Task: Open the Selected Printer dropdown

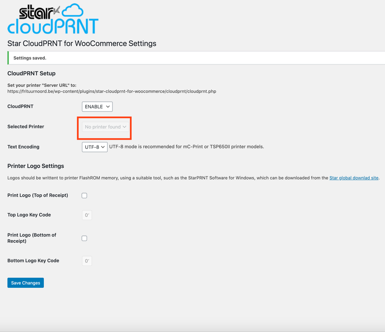Action: point(105,127)
